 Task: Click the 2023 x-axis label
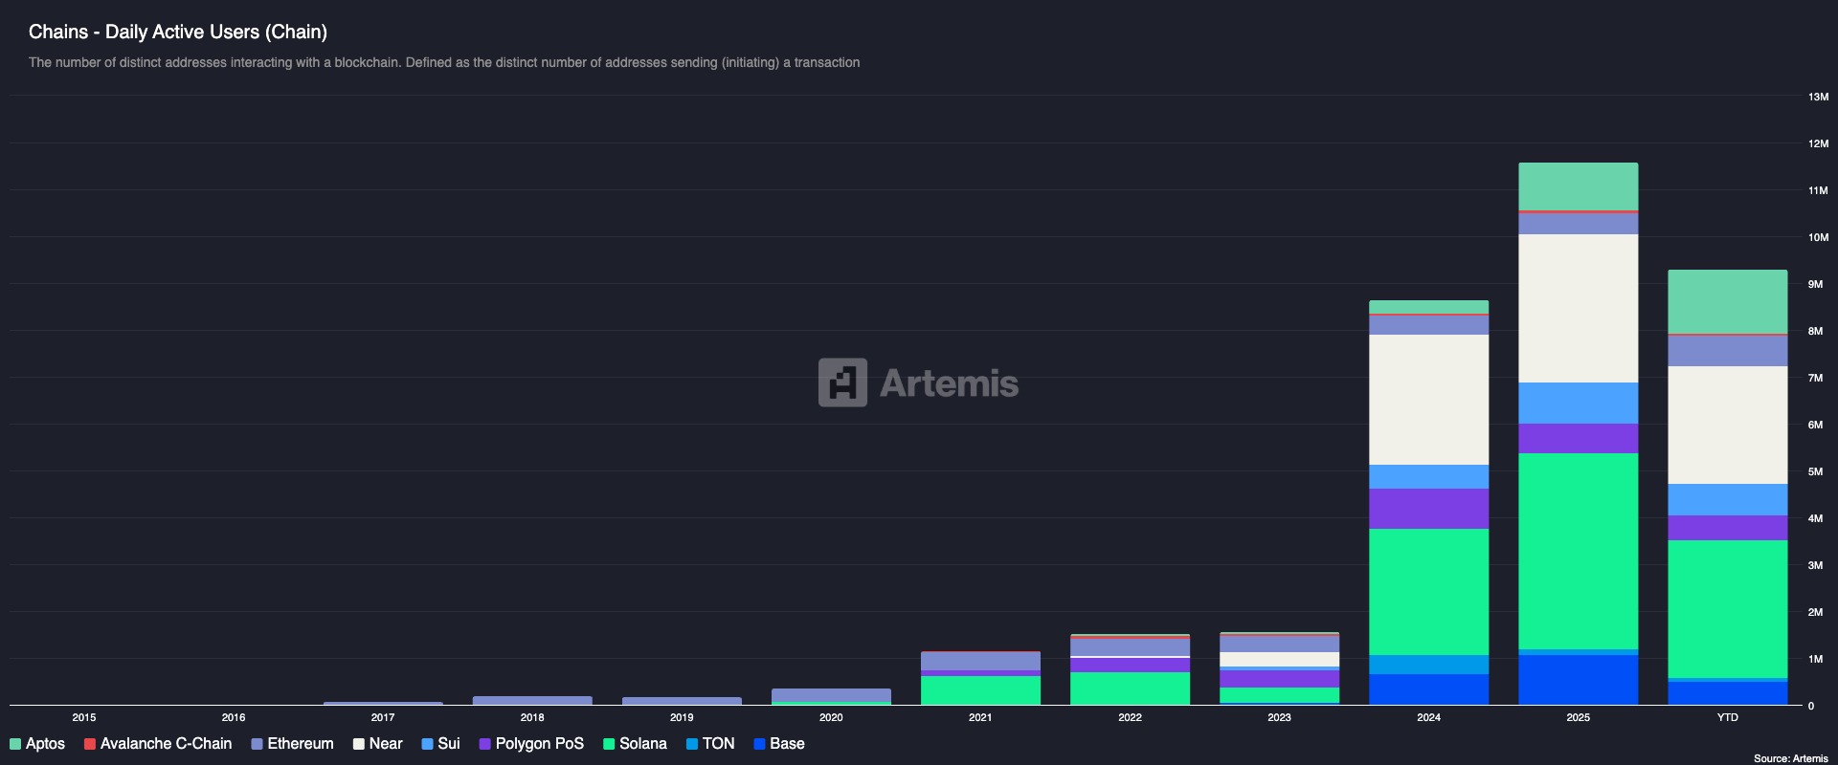[x=1280, y=717]
